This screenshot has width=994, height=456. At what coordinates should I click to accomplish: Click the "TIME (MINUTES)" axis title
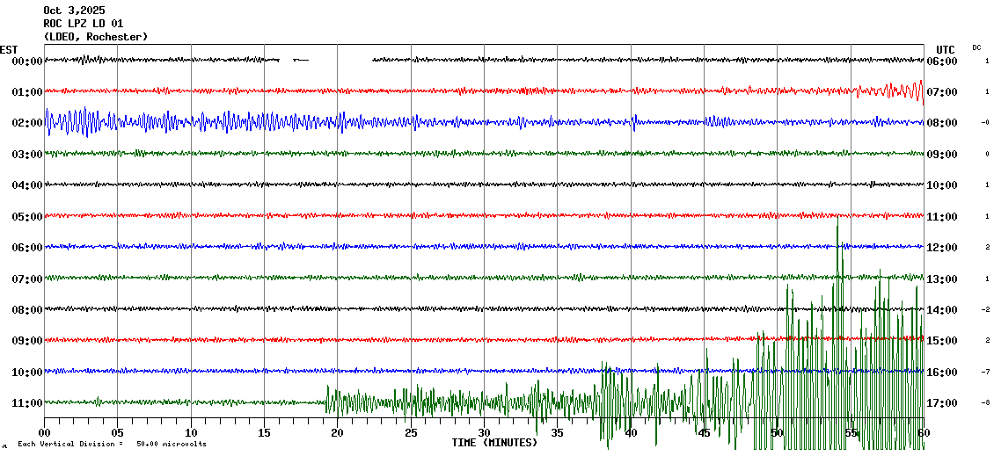tap(494, 443)
